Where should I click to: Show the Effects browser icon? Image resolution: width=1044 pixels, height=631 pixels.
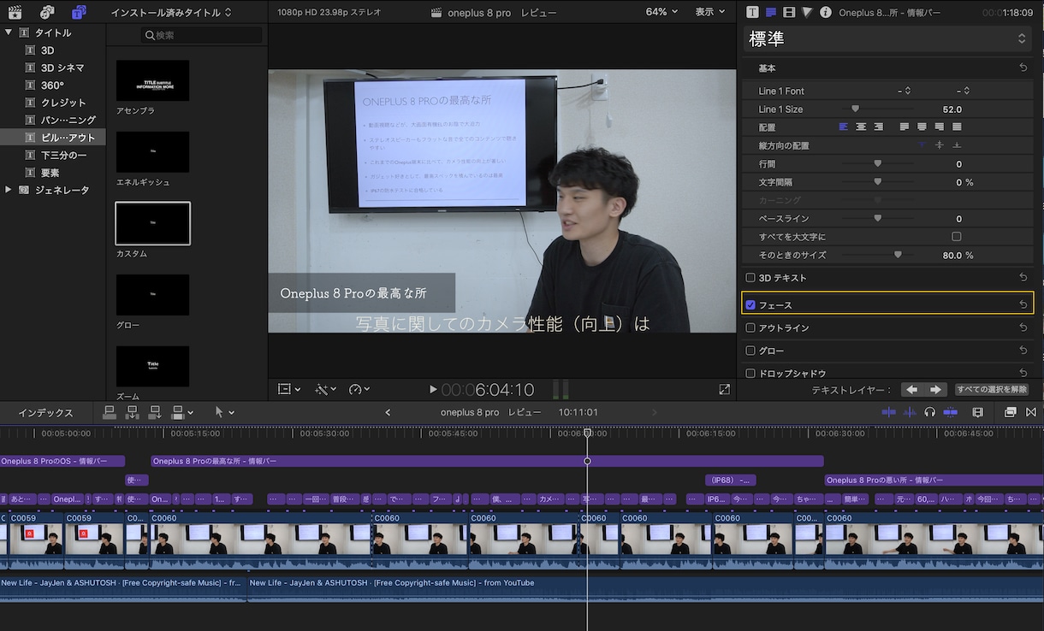click(x=1011, y=412)
